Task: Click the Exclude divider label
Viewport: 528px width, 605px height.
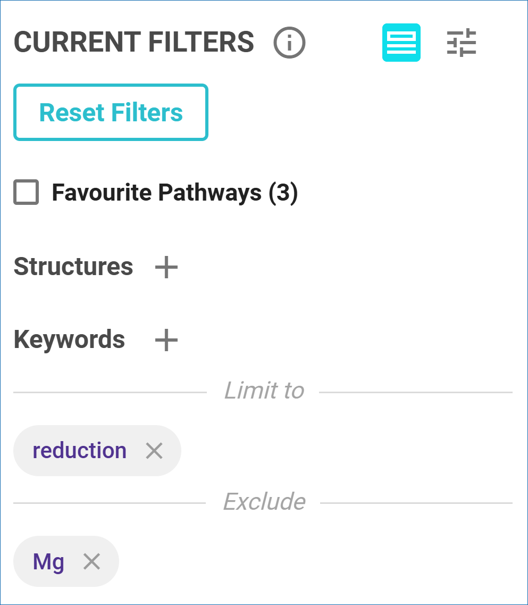Action: point(264,501)
